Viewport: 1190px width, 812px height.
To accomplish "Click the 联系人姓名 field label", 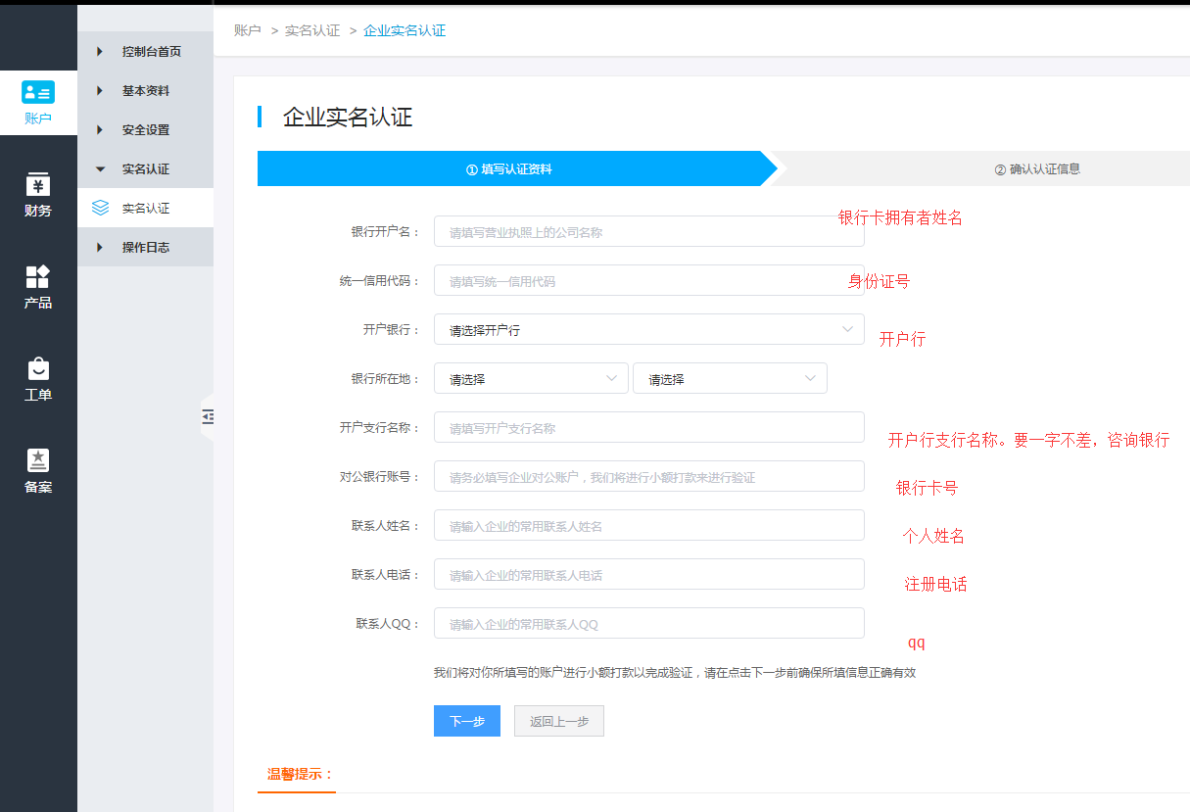I will pos(386,526).
